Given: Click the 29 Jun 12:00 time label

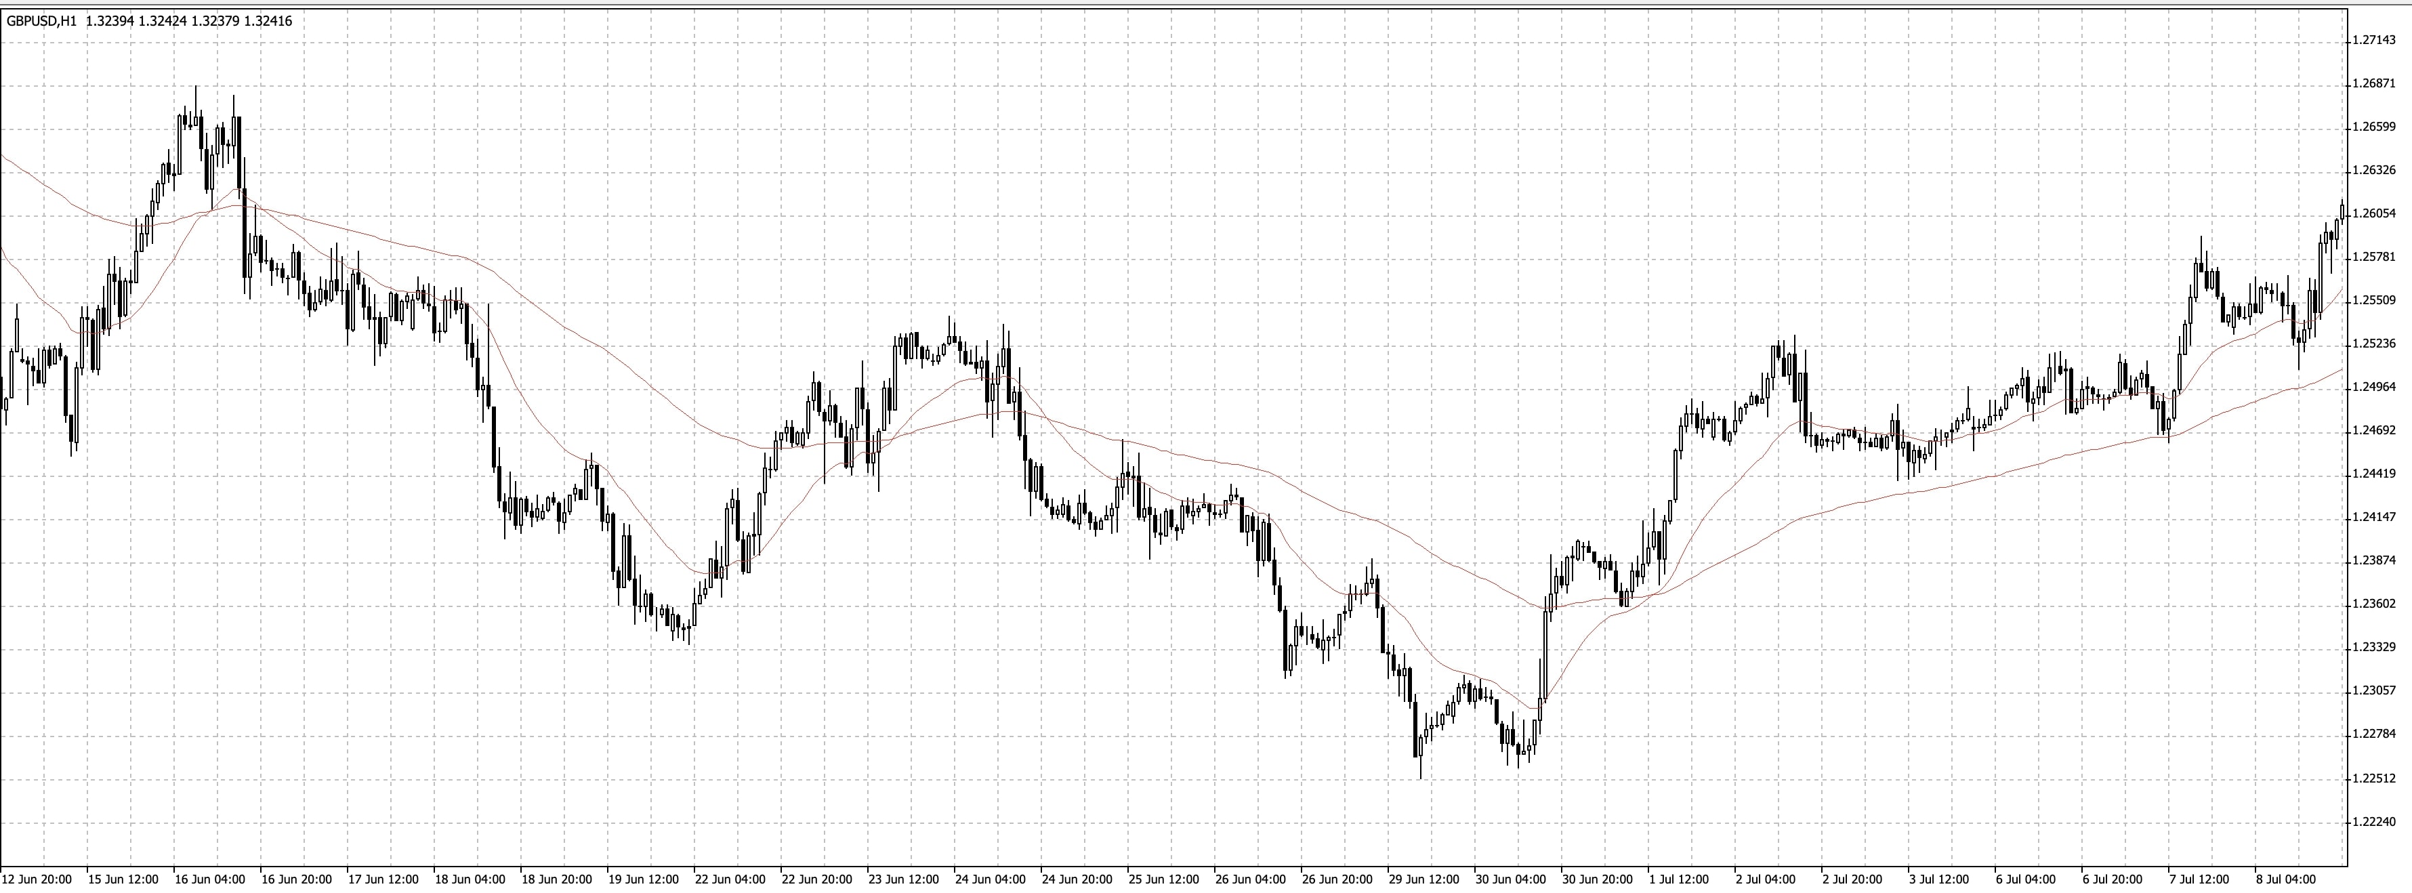Looking at the screenshot, I should pyautogui.click(x=1424, y=880).
